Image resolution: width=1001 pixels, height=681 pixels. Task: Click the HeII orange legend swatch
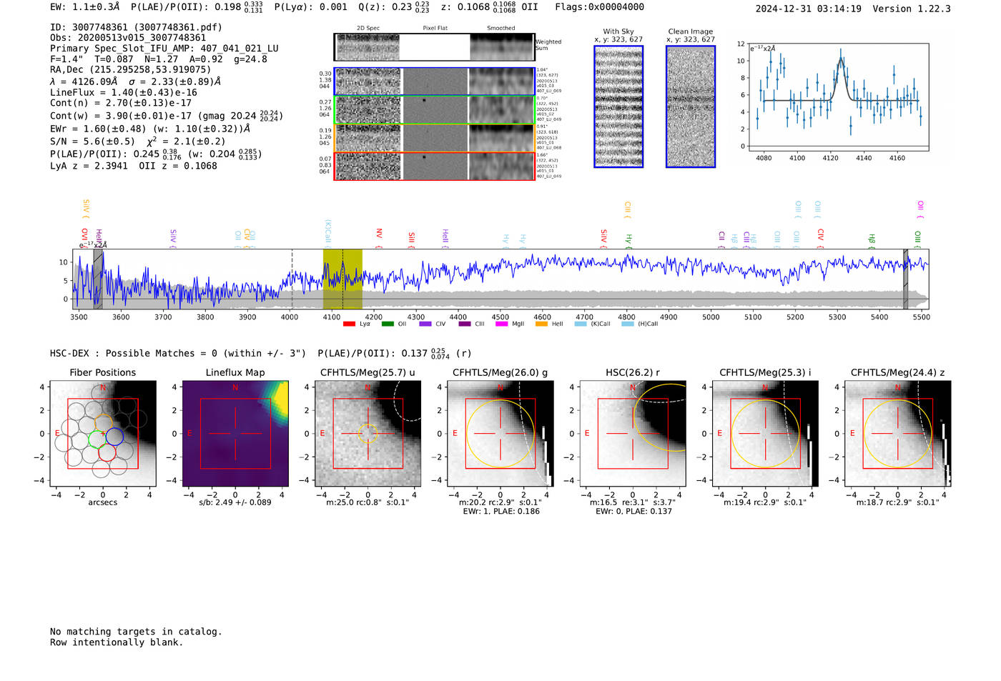coord(541,324)
